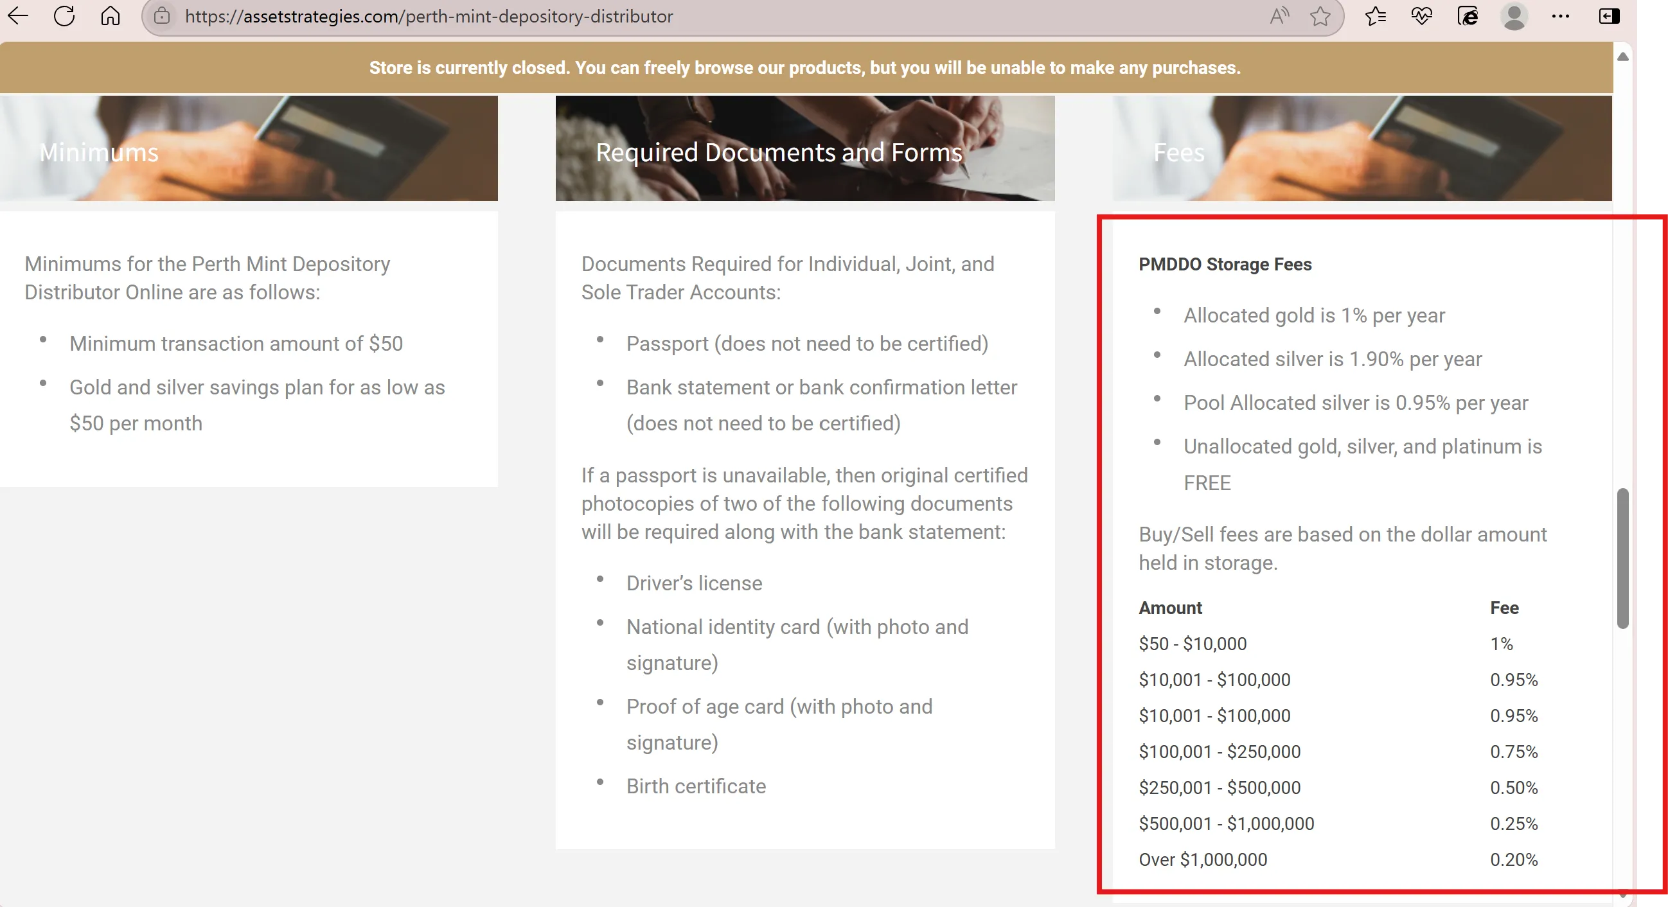The height and width of the screenshot is (907, 1668).
Task: Click the PMDDO Storage Fees heading
Action: (x=1225, y=264)
